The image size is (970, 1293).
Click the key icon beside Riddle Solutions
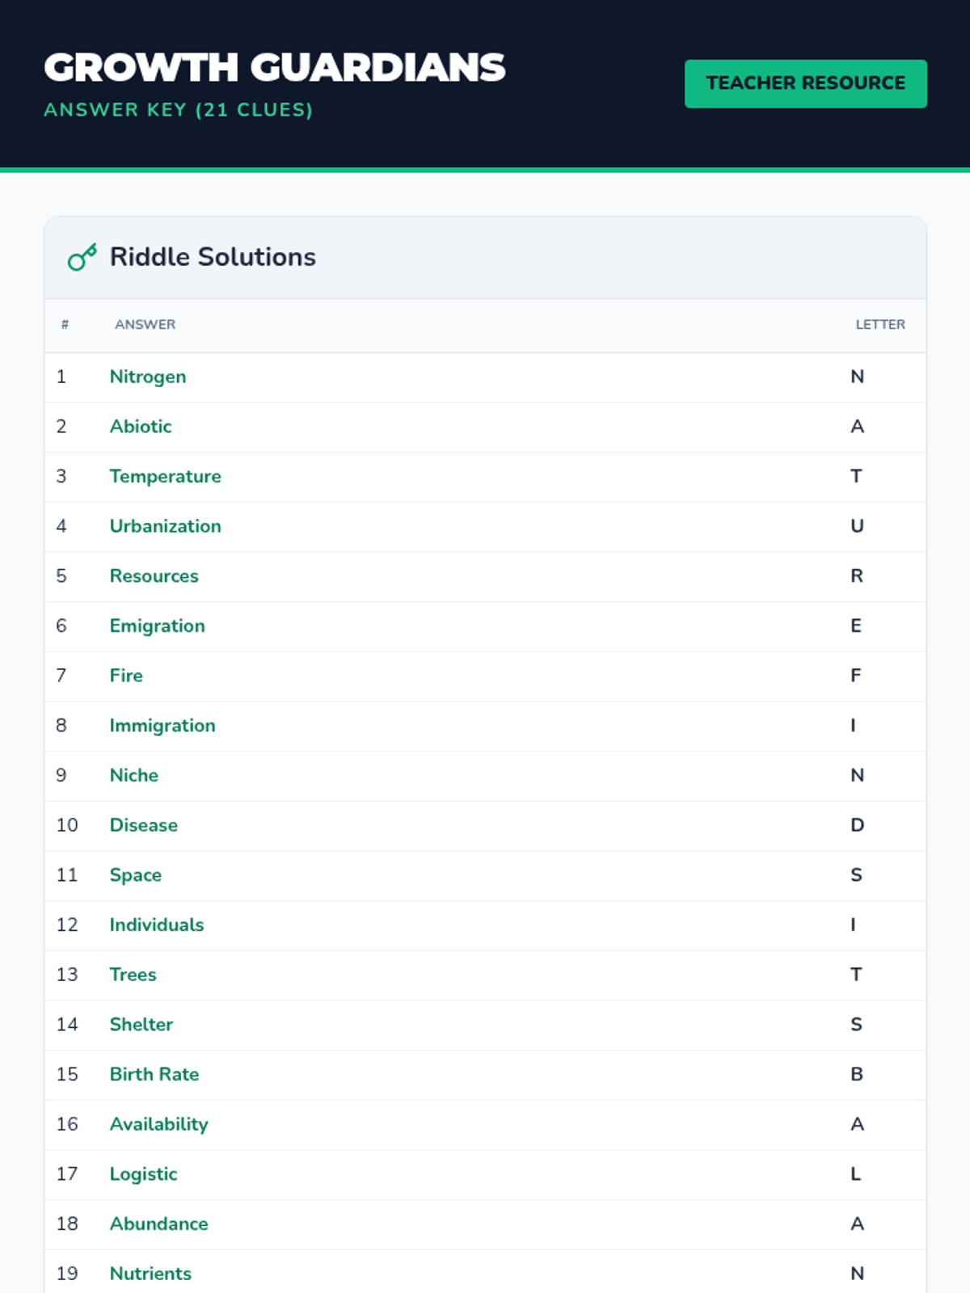tap(82, 257)
